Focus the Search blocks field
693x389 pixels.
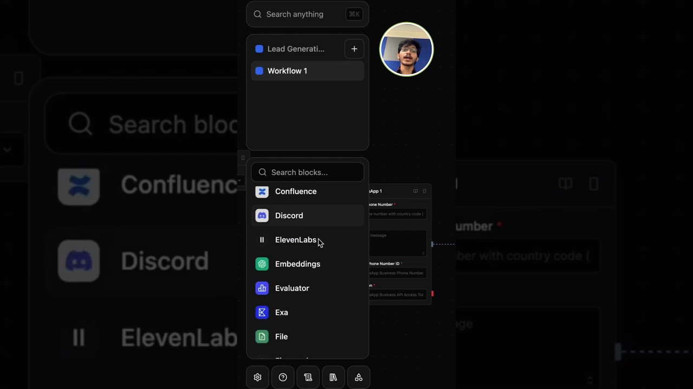pos(308,172)
